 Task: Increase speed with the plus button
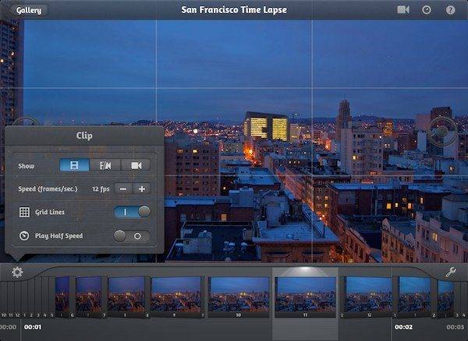point(142,188)
